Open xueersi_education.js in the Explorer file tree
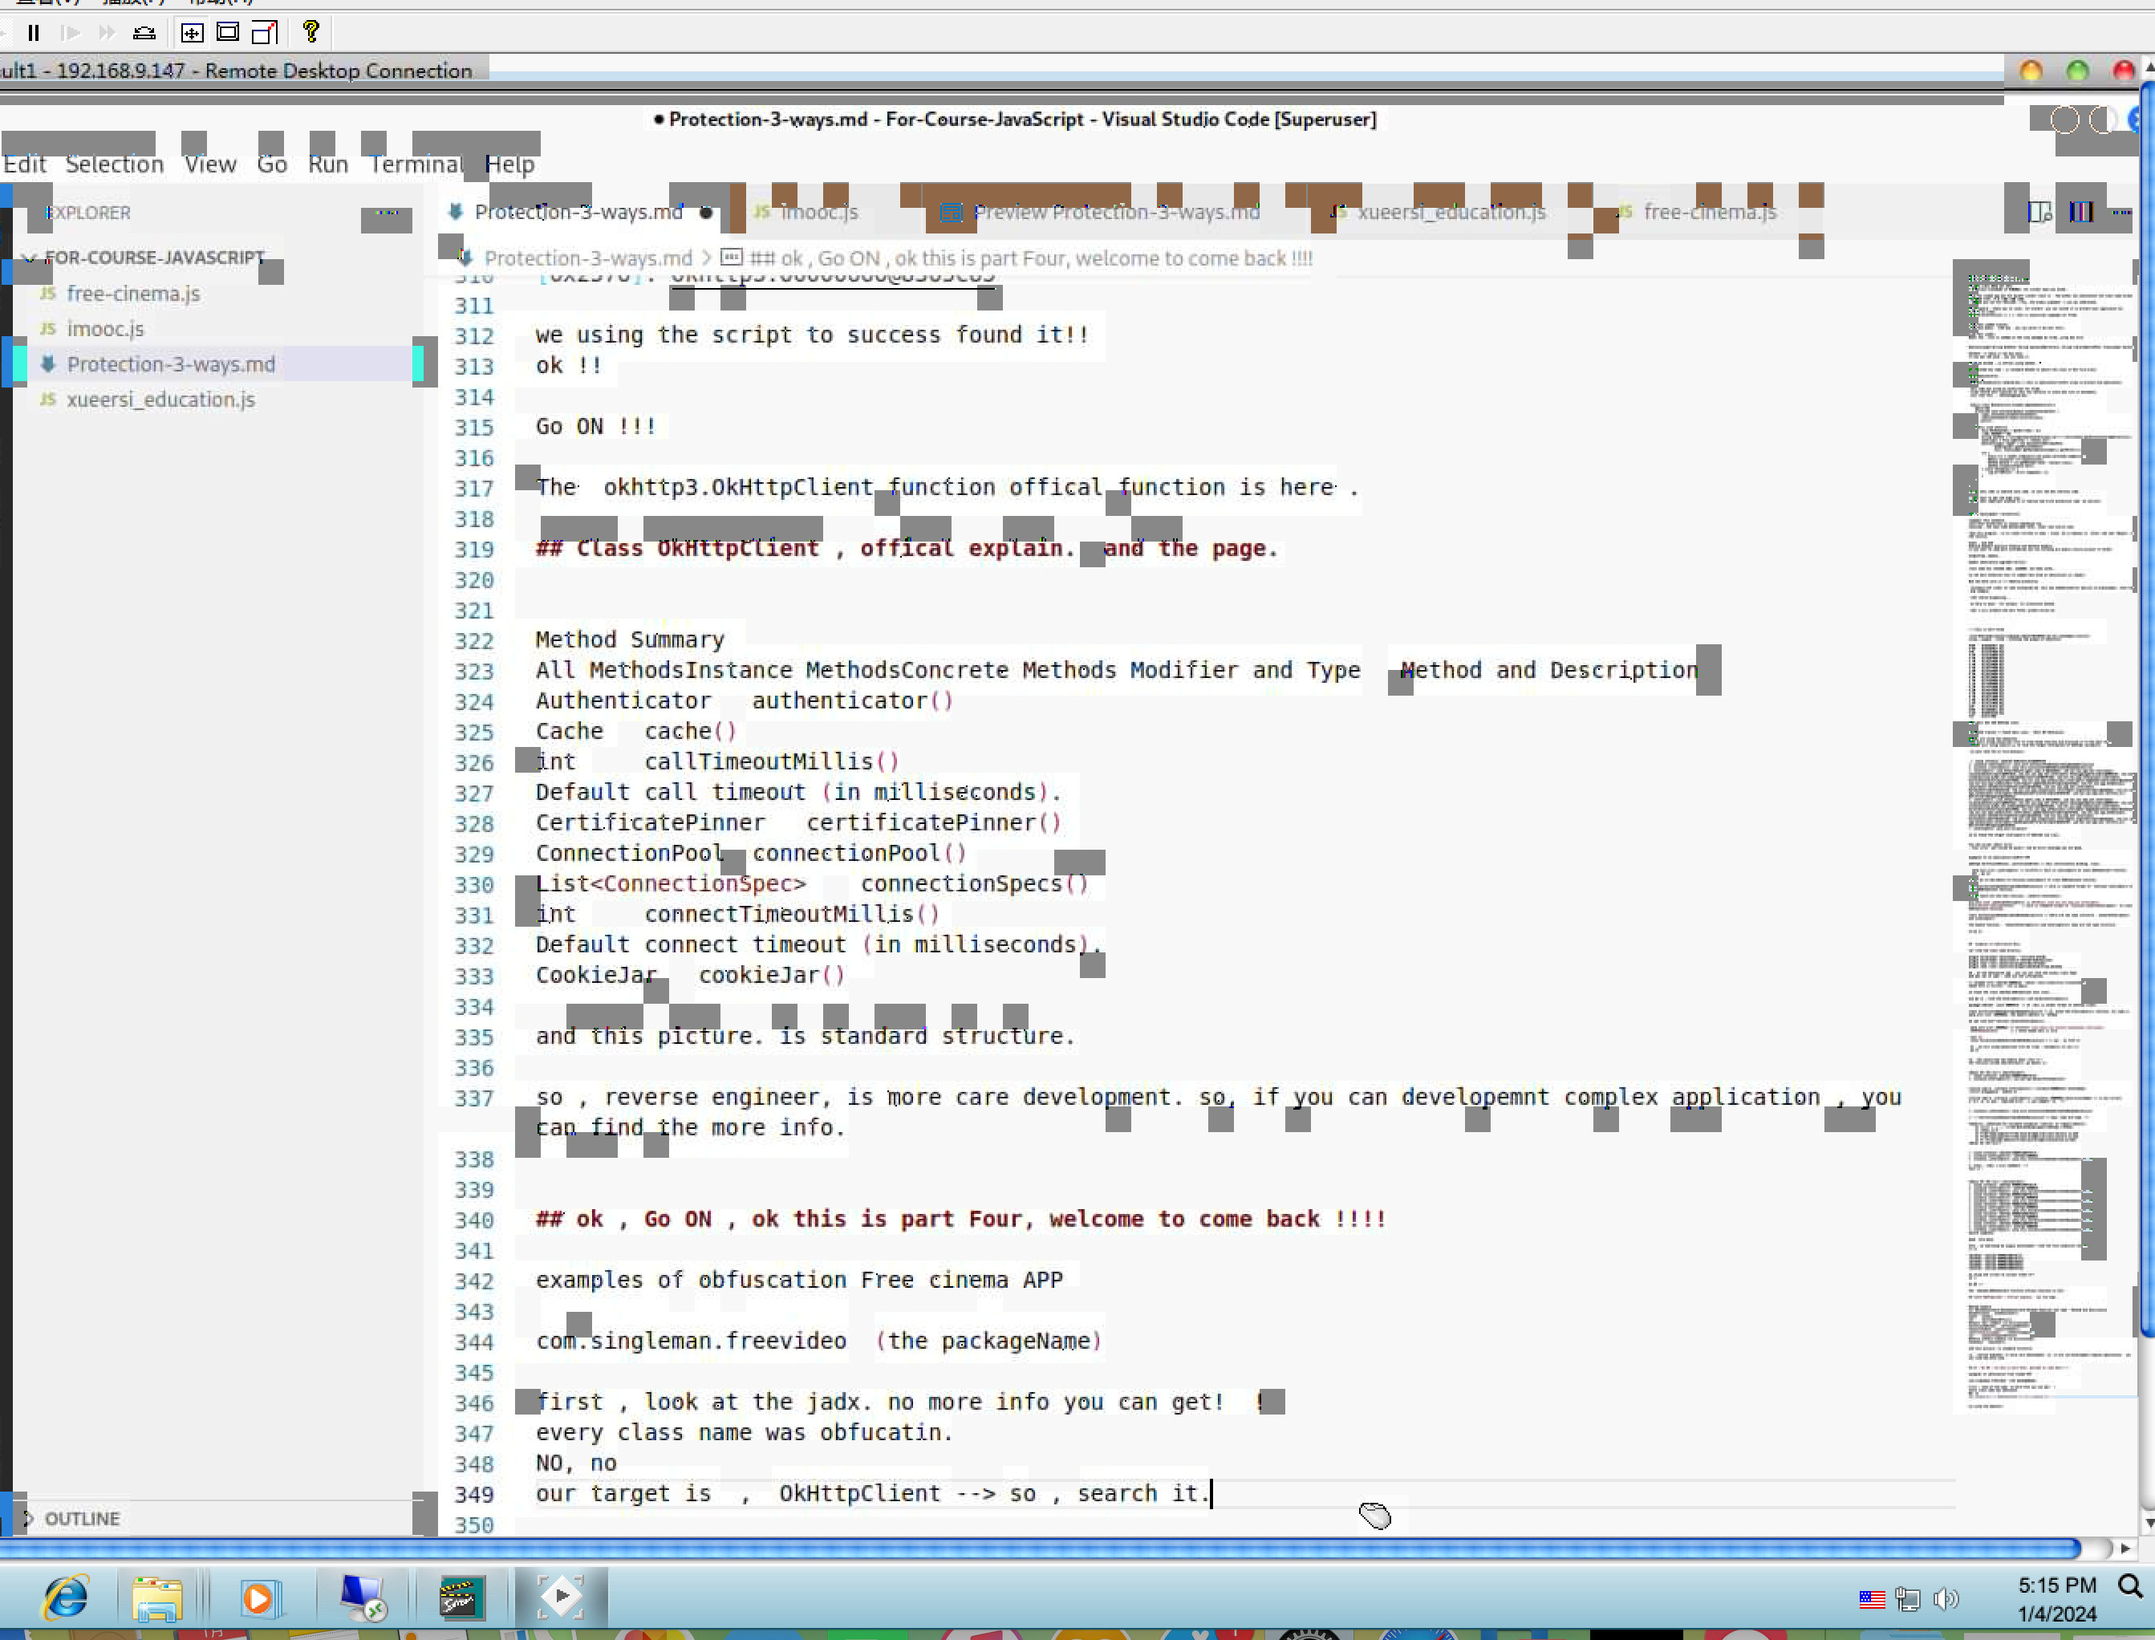 pyautogui.click(x=160, y=400)
